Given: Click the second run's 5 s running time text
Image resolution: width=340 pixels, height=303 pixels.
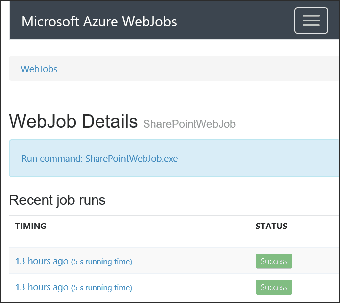Looking at the screenshot, I should coord(101,288).
